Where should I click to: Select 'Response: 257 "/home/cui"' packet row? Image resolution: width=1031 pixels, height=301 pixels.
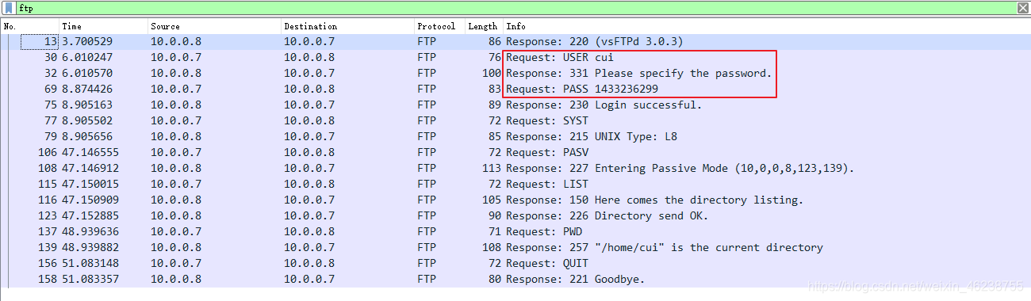click(515, 247)
